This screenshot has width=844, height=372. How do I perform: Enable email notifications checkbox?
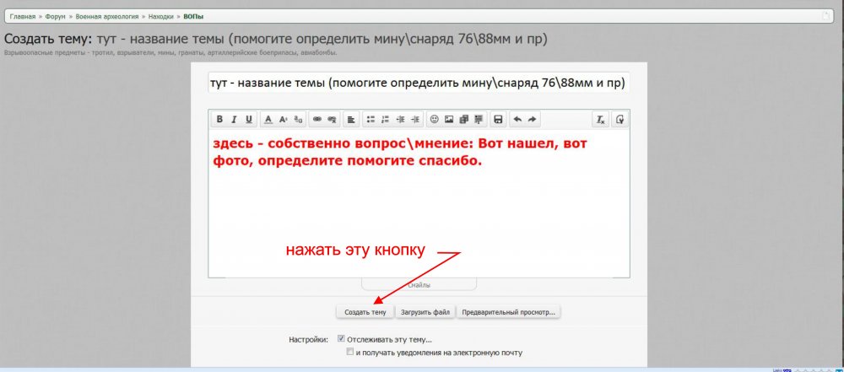350,353
